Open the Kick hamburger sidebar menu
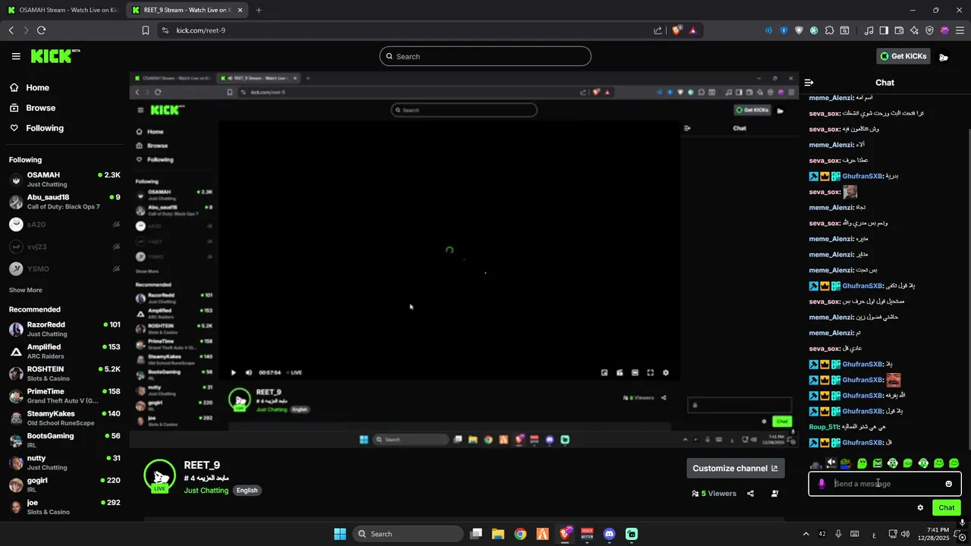 click(16, 56)
